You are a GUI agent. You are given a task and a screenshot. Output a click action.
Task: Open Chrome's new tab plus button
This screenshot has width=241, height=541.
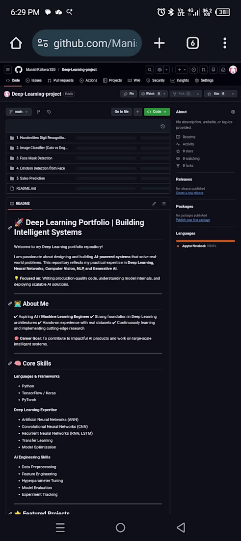tap(159, 43)
